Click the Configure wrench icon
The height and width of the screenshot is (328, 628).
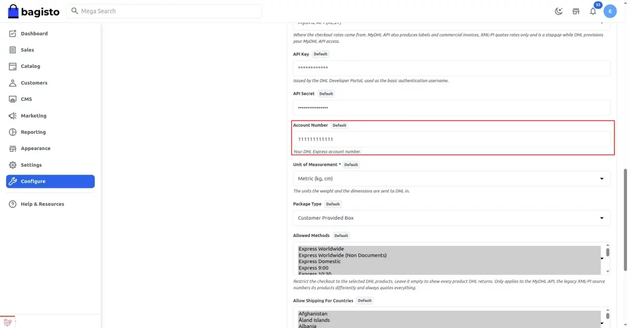[13, 182]
